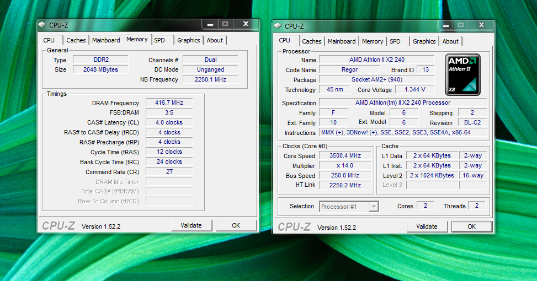
Task: Switch to About tab in the CPU window
Action: coord(450,41)
